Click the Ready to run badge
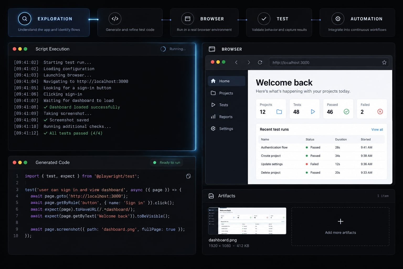 pos(167,163)
